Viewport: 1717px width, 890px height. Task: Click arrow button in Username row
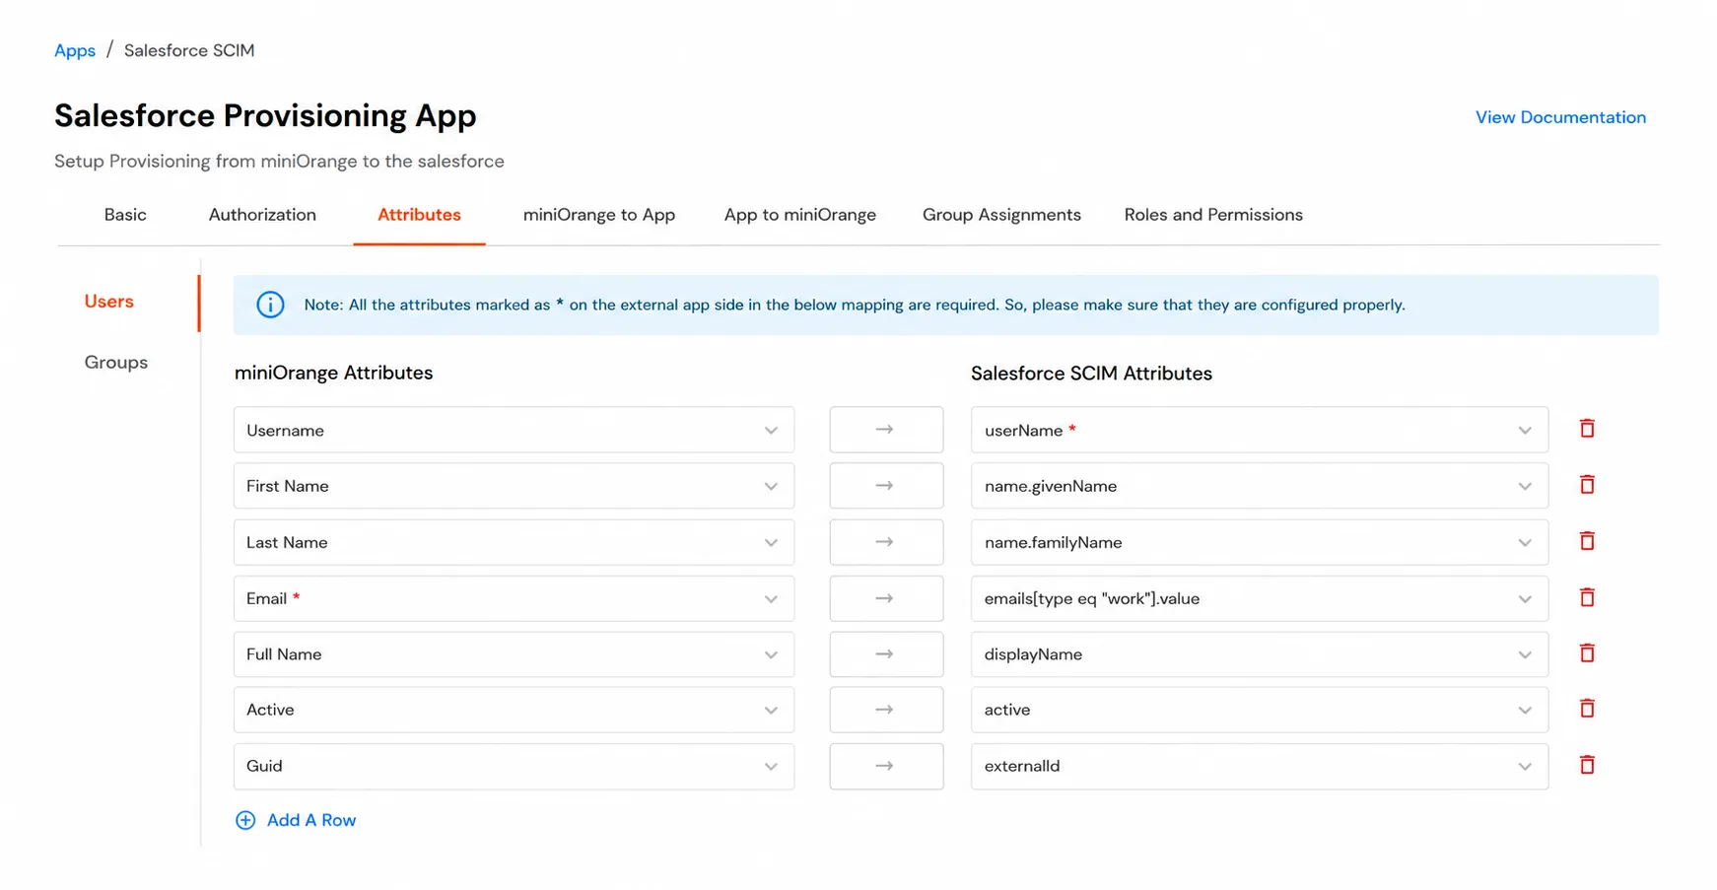point(886,430)
